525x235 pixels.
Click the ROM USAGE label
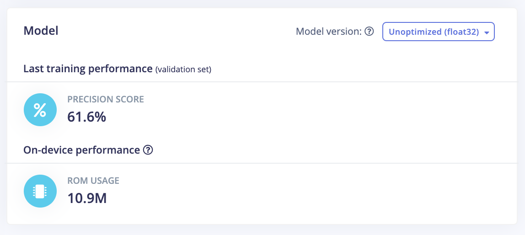click(x=93, y=181)
